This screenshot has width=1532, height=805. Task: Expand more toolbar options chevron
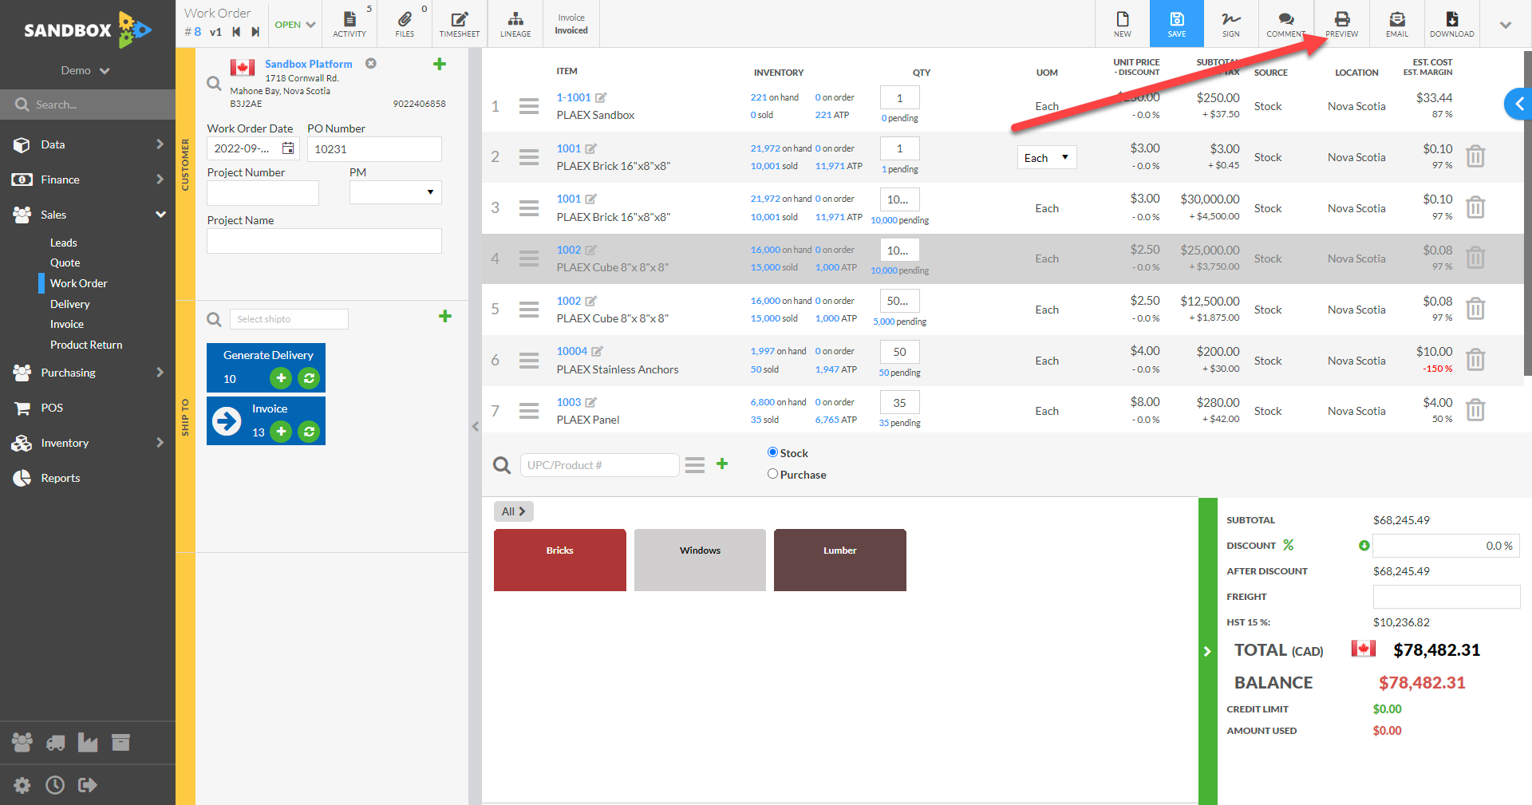[1506, 25]
